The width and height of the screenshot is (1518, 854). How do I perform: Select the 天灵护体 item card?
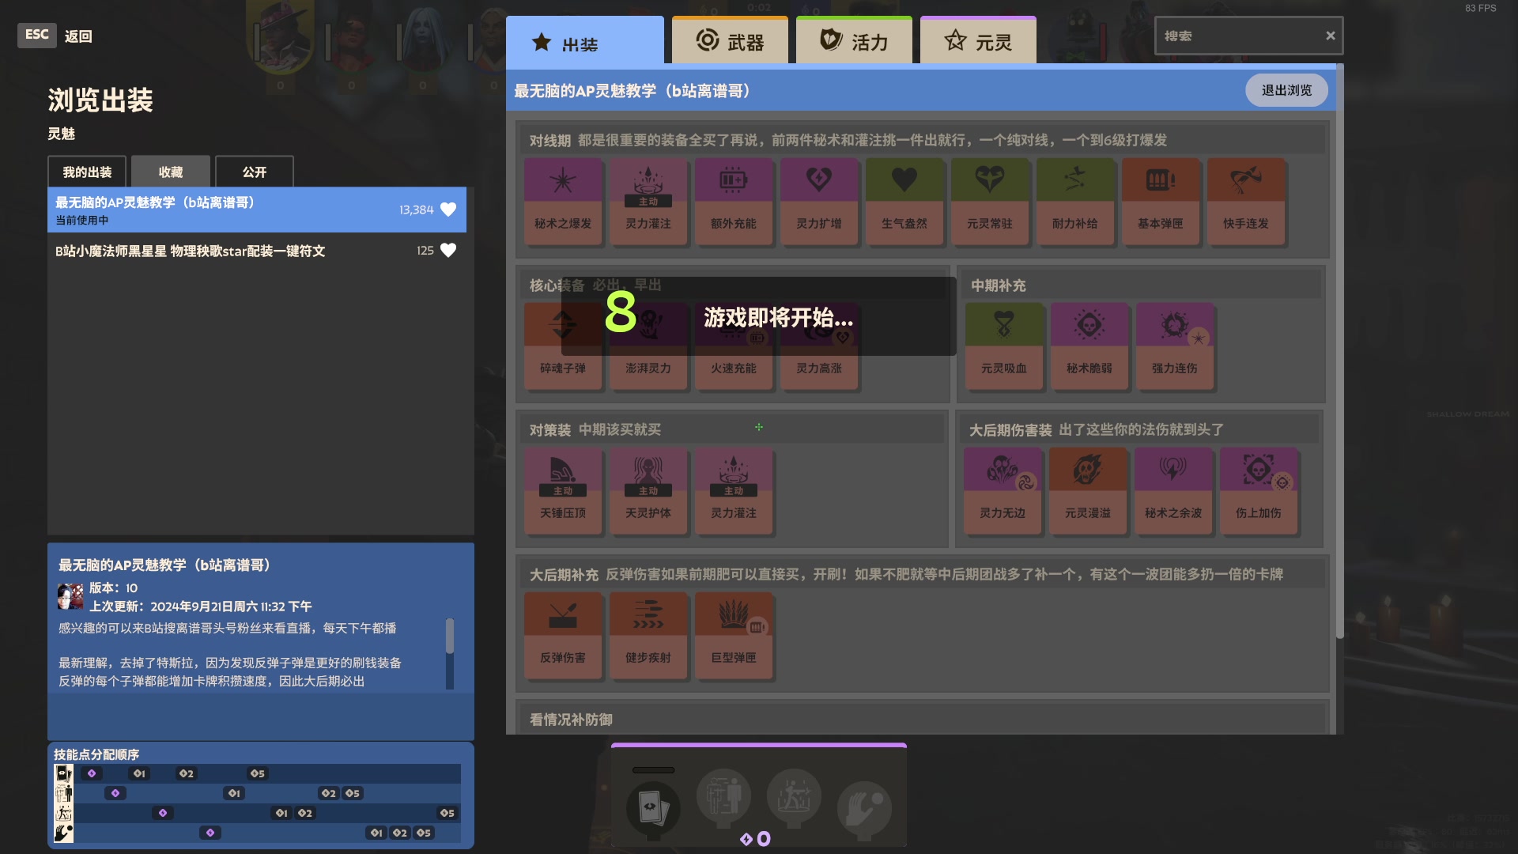pyautogui.click(x=648, y=491)
